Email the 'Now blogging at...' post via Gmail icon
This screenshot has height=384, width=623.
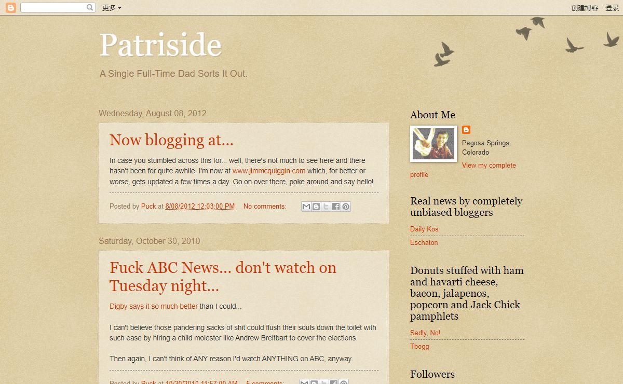(x=306, y=207)
